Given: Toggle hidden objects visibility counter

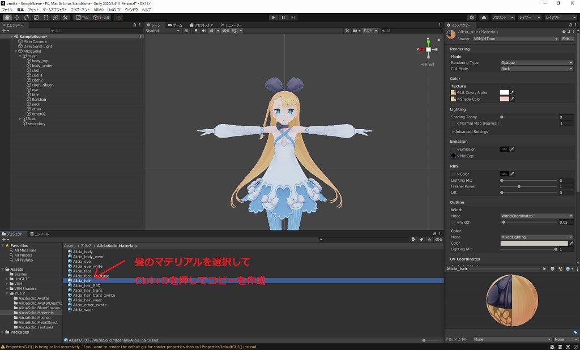Looking at the screenshot, I should (225, 31).
